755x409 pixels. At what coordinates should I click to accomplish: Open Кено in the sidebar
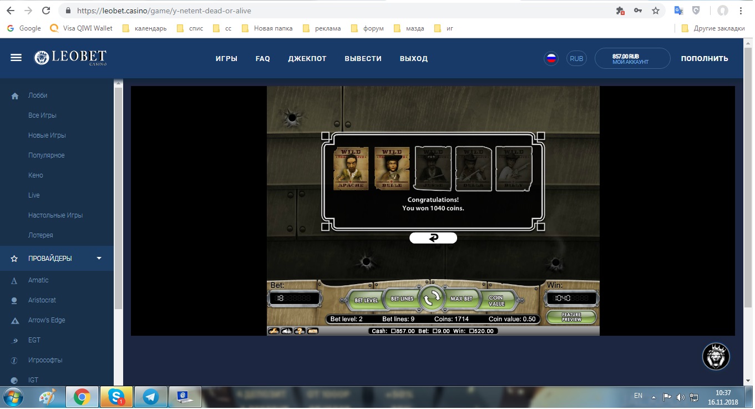[x=36, y=175]
